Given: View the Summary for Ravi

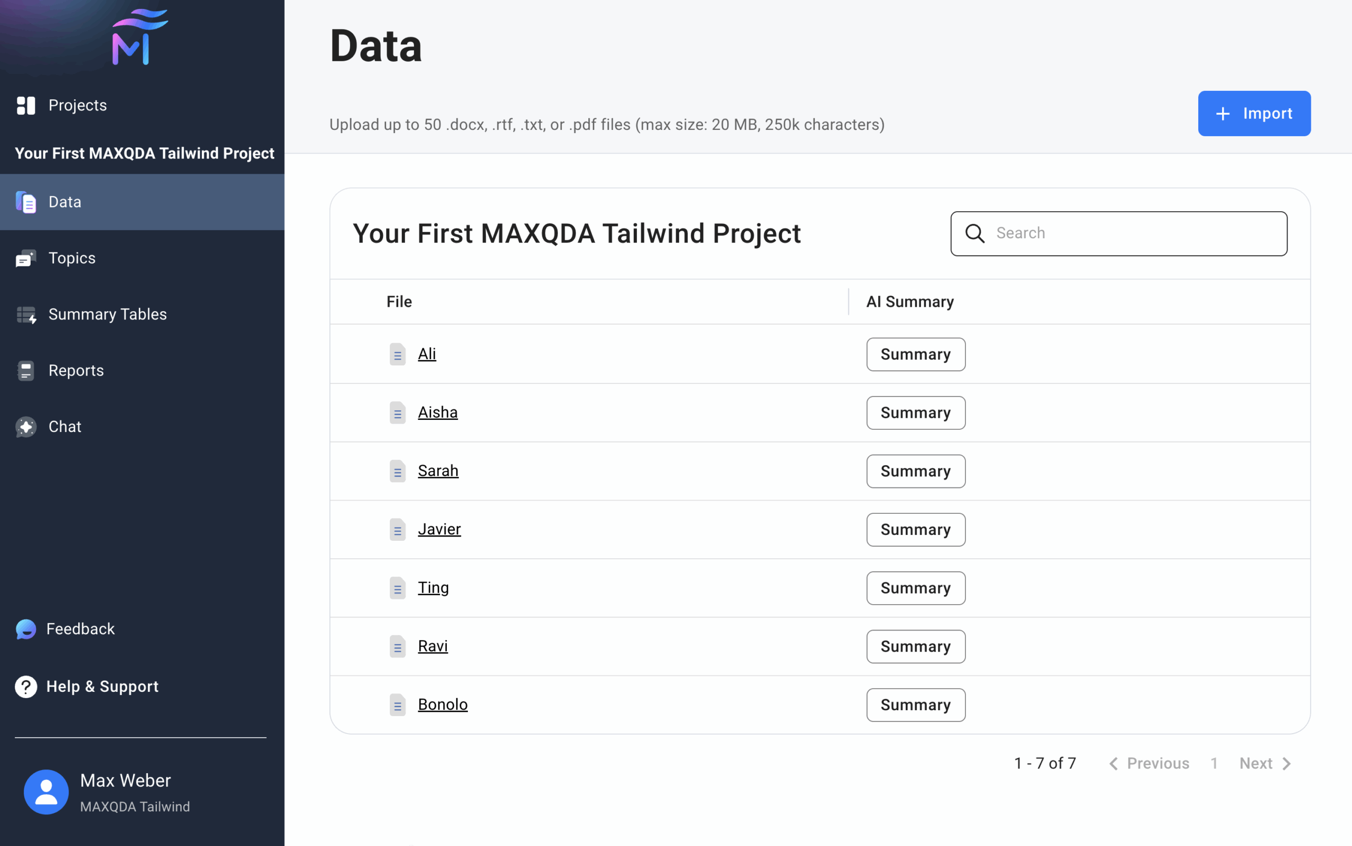Looking at the screenshot, I should pos(916,647).
